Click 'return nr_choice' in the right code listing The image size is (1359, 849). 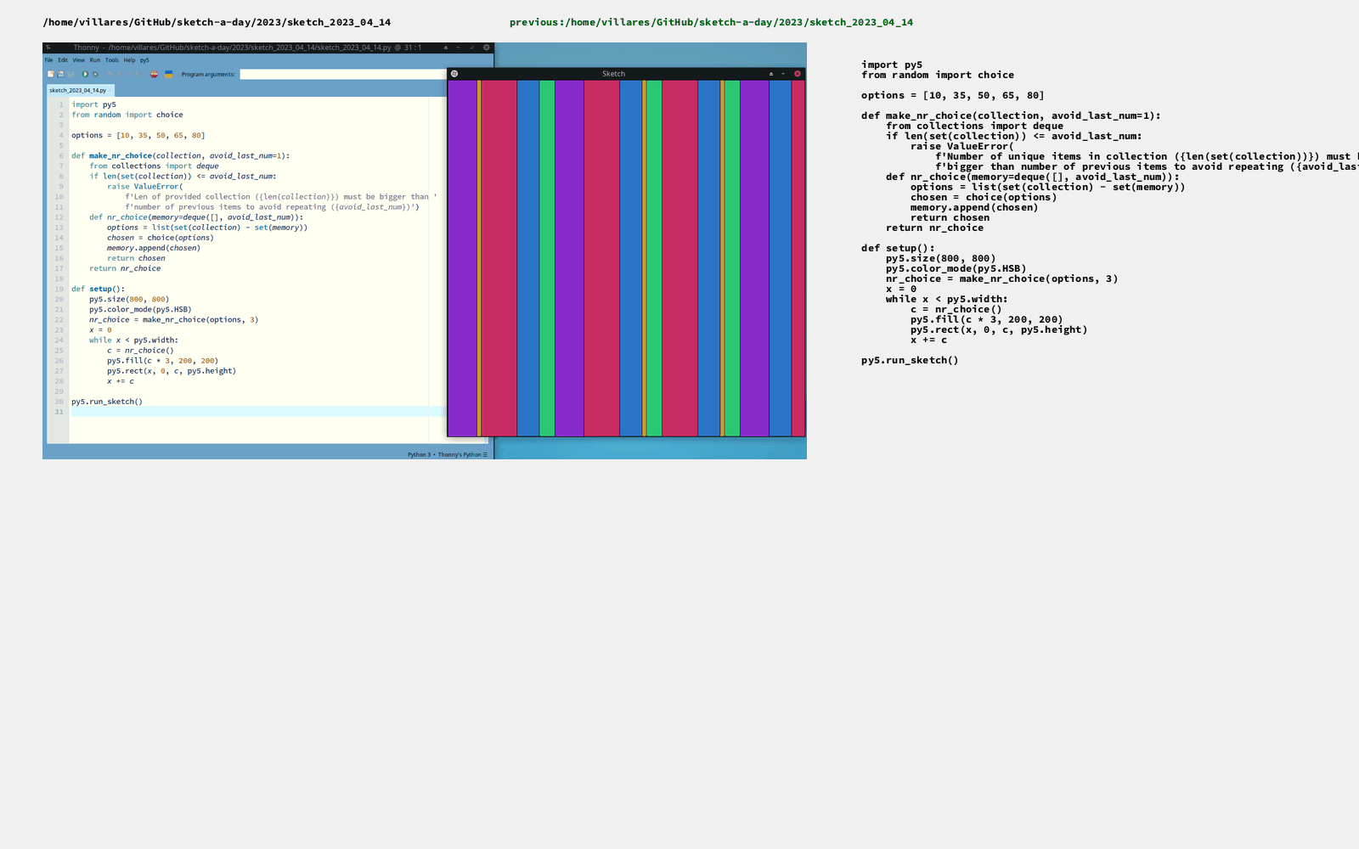tap(935, 228)
